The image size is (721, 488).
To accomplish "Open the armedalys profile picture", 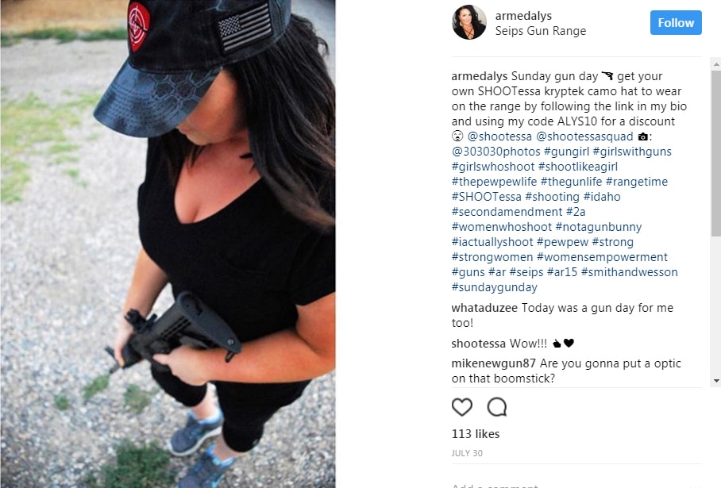I will point(469,22).
